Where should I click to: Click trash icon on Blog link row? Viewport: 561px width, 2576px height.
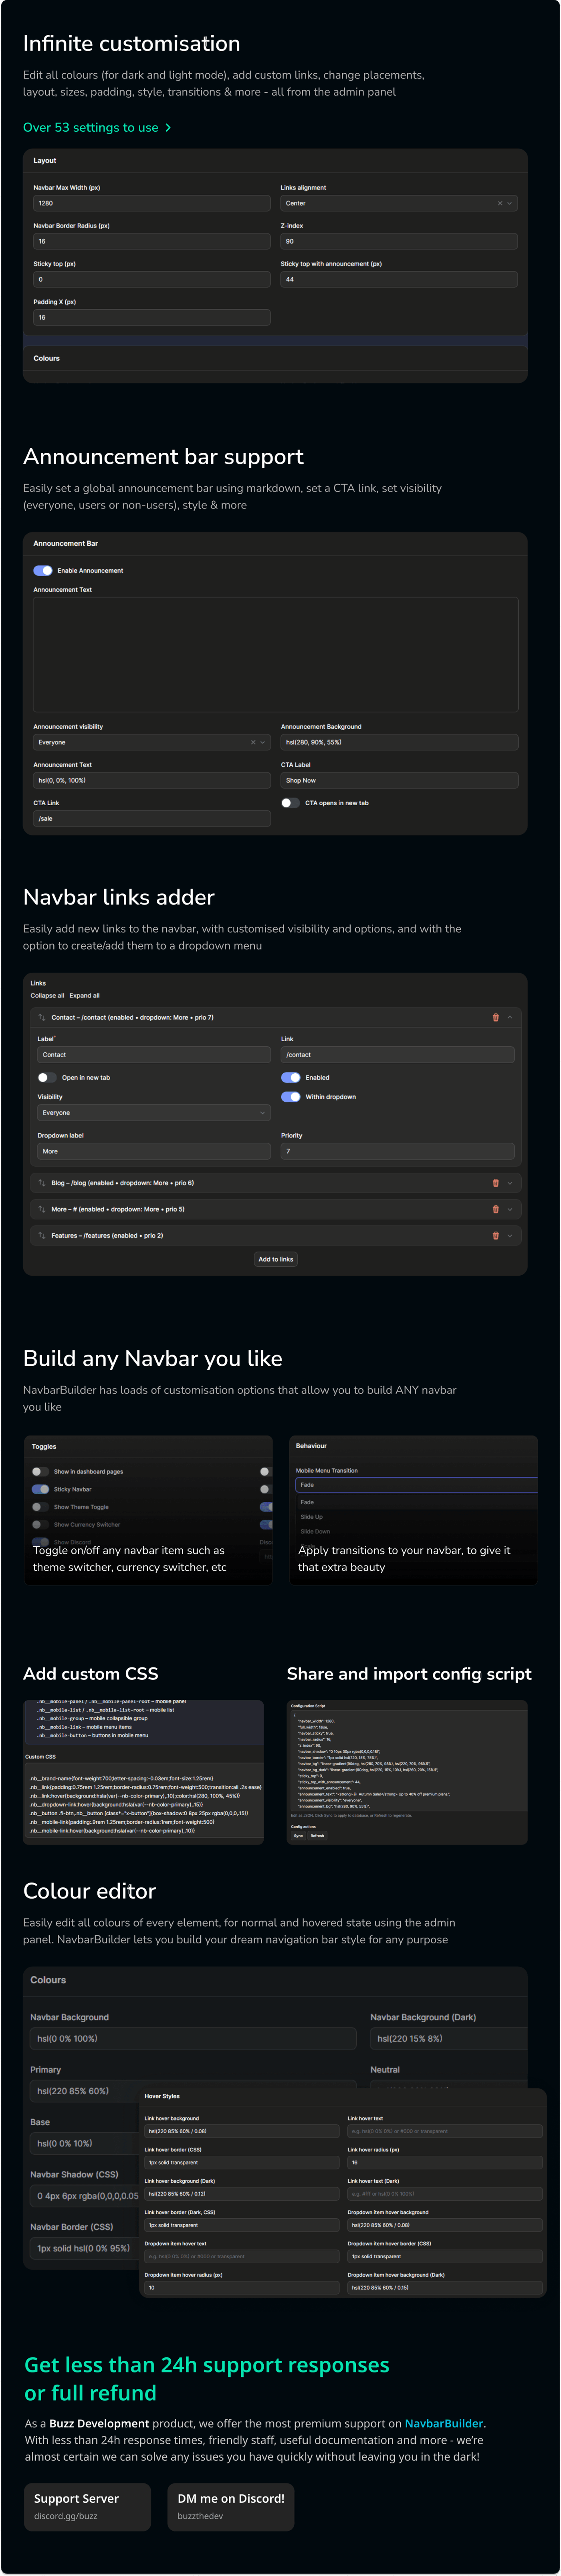pyautogui.click(x=495, y=1183)
